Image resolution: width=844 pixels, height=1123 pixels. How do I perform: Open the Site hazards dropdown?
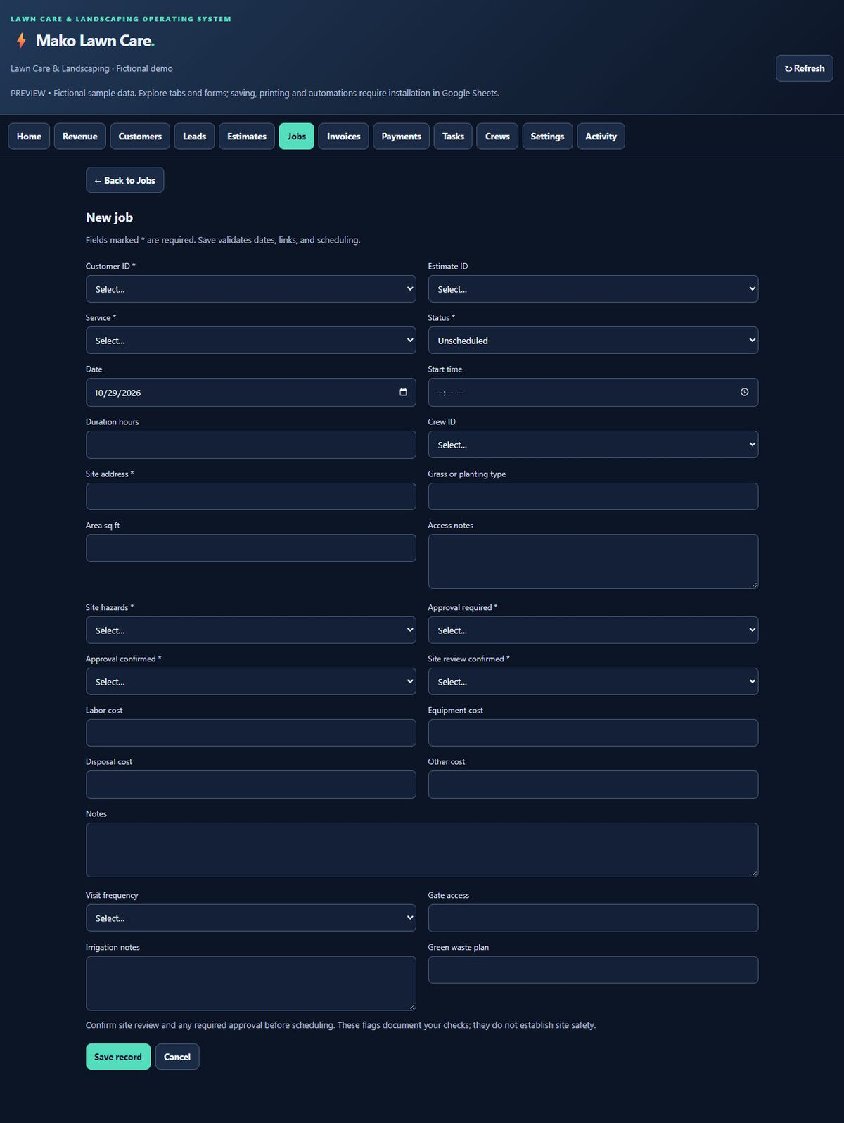pos(251,630)
